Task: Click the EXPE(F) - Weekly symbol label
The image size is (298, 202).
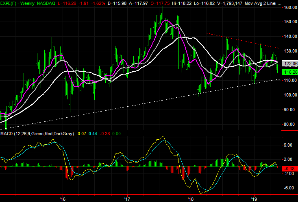Action: click(17, 3)
